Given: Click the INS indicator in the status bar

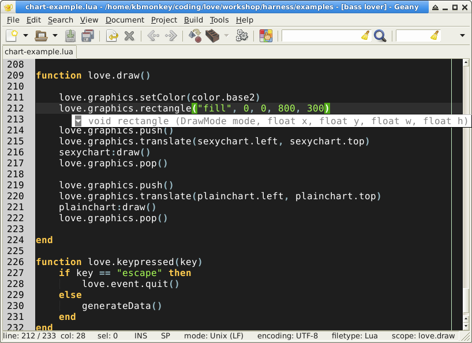Looking at the screenshot, I should (141, 335).
